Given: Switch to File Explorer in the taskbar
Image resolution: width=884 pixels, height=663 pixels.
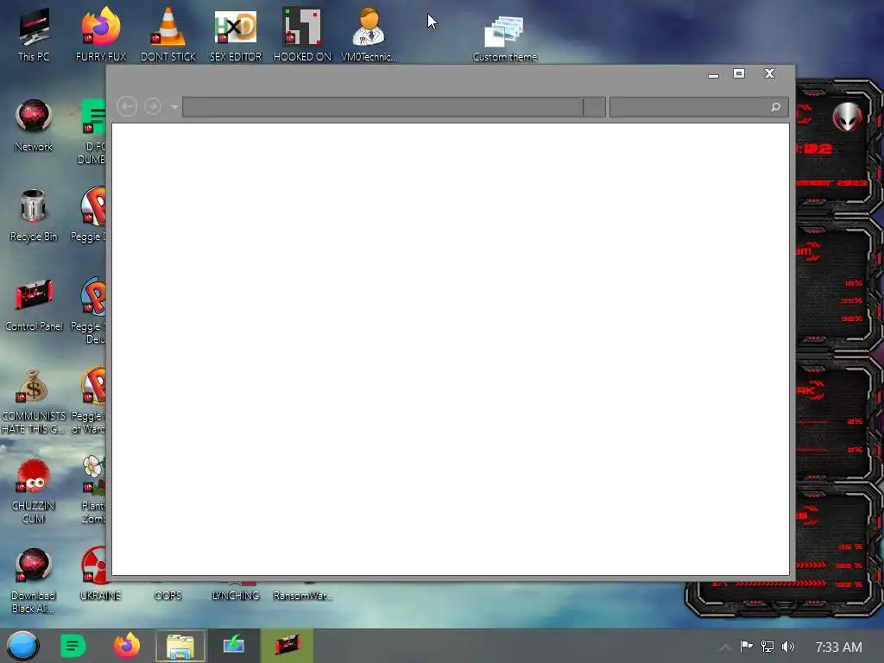Looking at the screenshot, I should click(180, 646).
